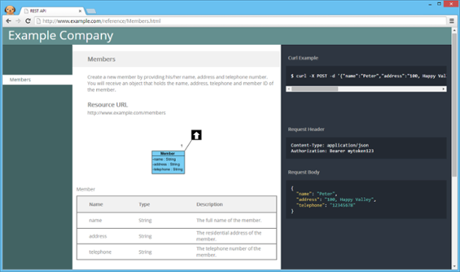Click the curl code scrollbar right arrow
The image size is (460, 272).
coord(444,89)
